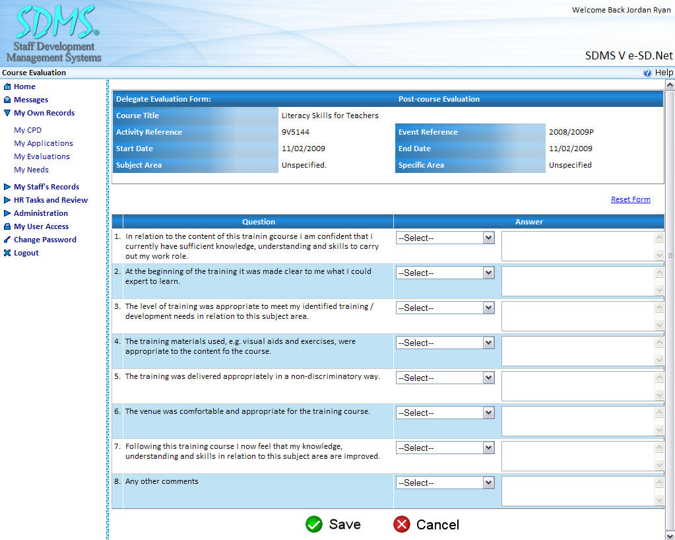This screenshot has width=675, height=540.
Task: Click the comment box for question 5
Action: pyautogui.click(x=578, y=386)
